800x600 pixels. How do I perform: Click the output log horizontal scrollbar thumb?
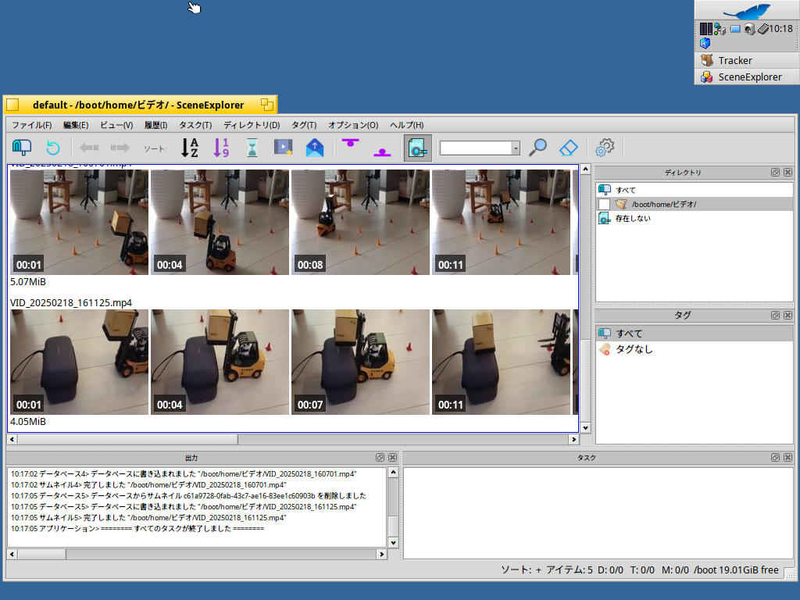(x=41, y=554)
